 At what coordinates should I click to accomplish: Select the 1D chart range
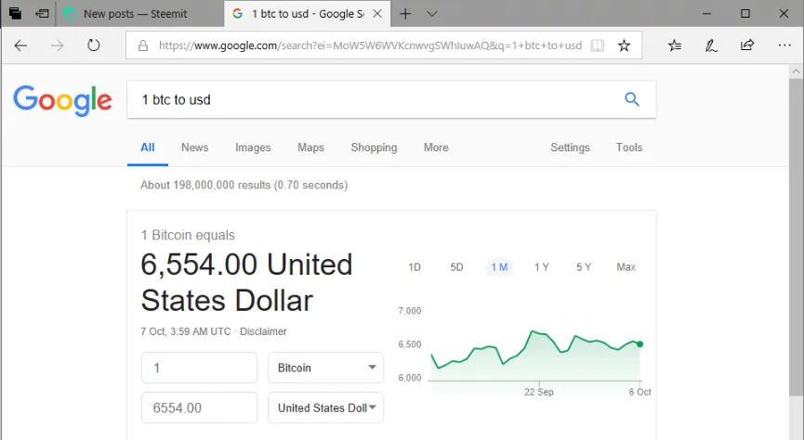pos(415,267)
